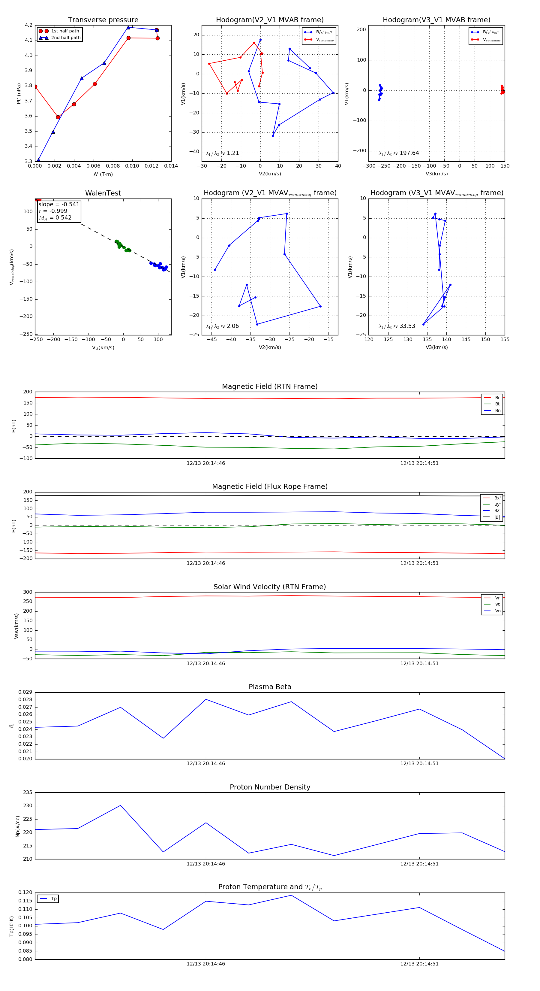This screenshot has height=991, width=540.
Task: Click the "Pt' (nPa)" y-axis label
Action: pos(18,93)
